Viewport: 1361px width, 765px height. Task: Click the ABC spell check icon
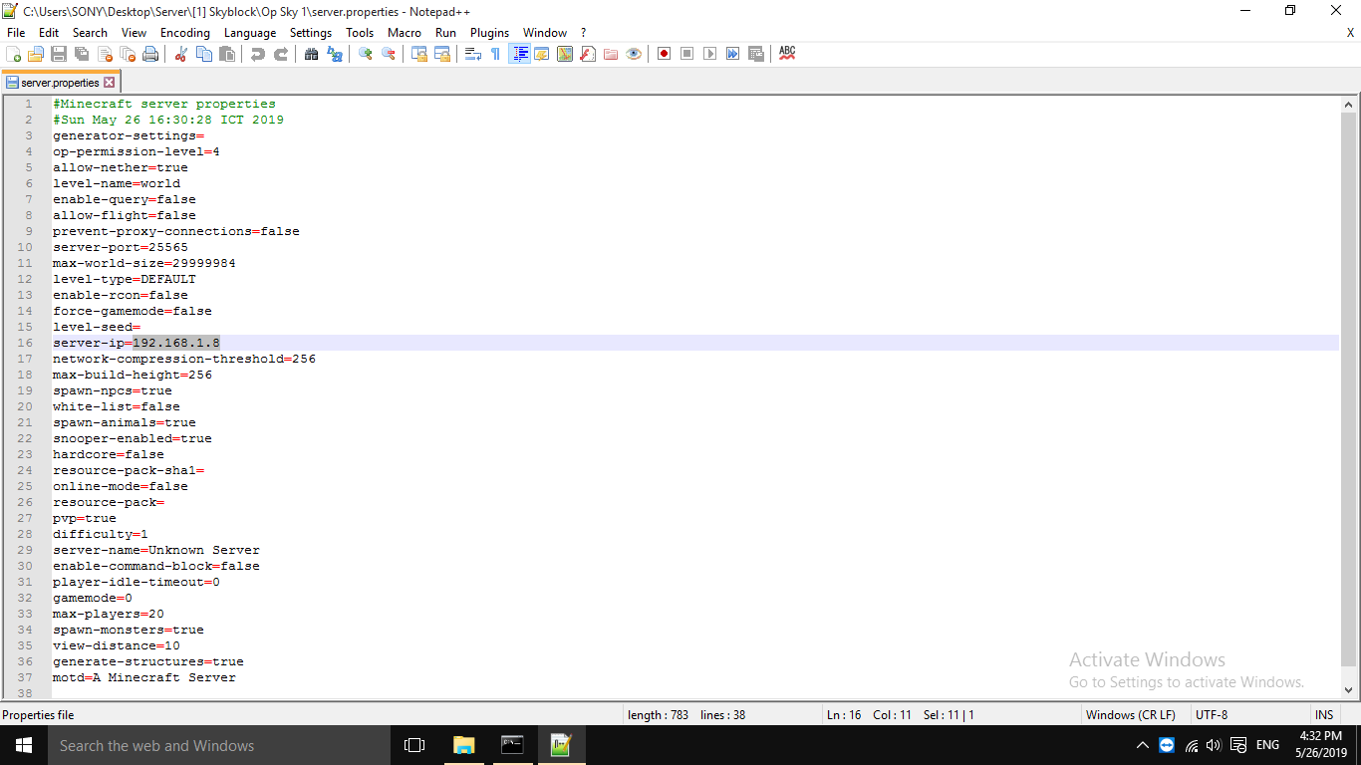tap(787, 54)
